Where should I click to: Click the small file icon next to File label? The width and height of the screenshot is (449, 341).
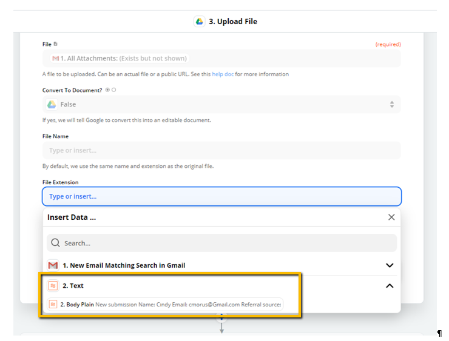[x=56, y=44]
